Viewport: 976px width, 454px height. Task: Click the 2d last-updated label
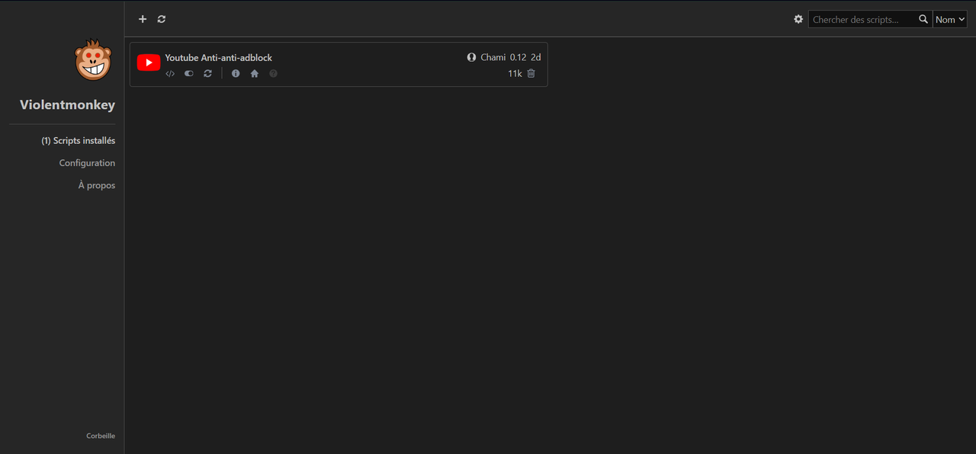tap(536, 58)
